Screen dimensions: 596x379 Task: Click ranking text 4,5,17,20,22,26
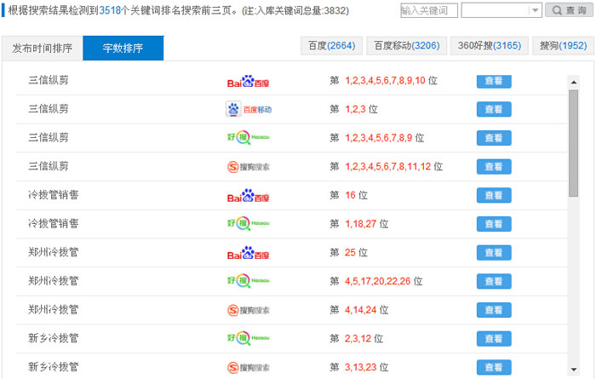click(377, 281)
